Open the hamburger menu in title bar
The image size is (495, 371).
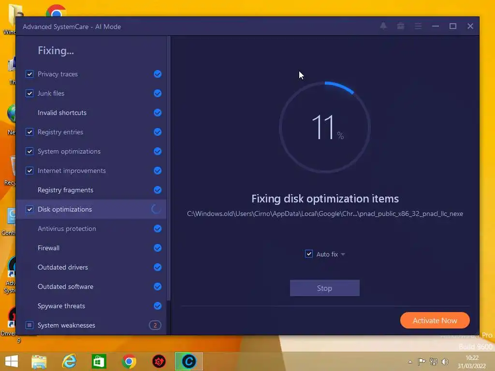(x=418, y=26)
